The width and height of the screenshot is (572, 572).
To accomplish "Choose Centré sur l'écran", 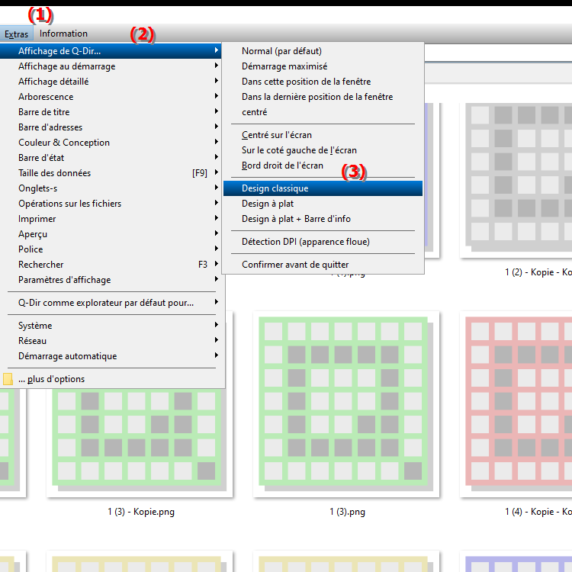I will 323,135.
